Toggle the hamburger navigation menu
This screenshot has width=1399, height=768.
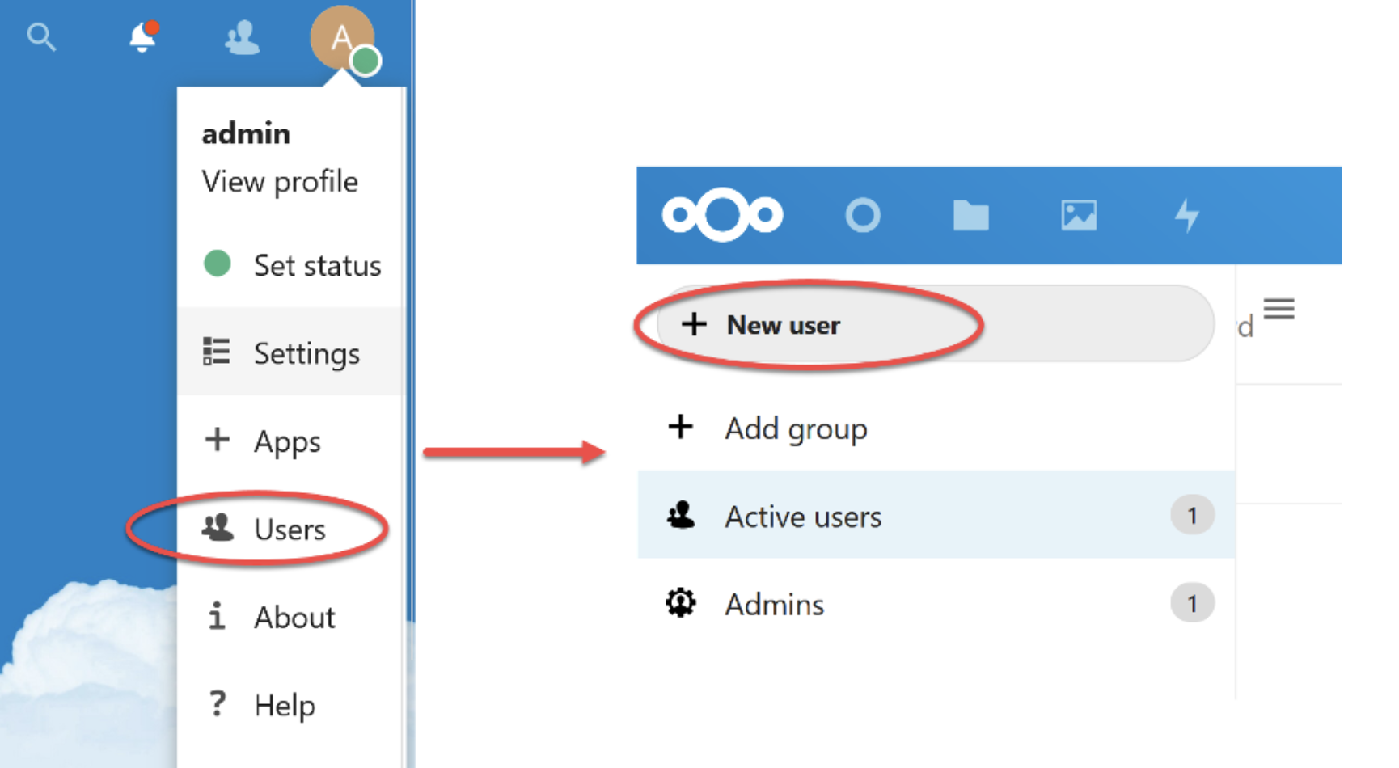pyautogui.click(x=1279, y=309)
